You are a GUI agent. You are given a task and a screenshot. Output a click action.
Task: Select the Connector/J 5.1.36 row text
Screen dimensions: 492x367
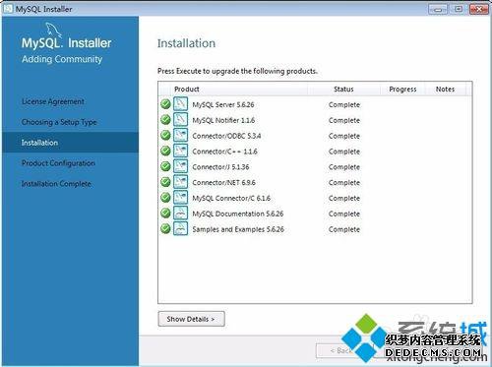click(x=220, y=167)
